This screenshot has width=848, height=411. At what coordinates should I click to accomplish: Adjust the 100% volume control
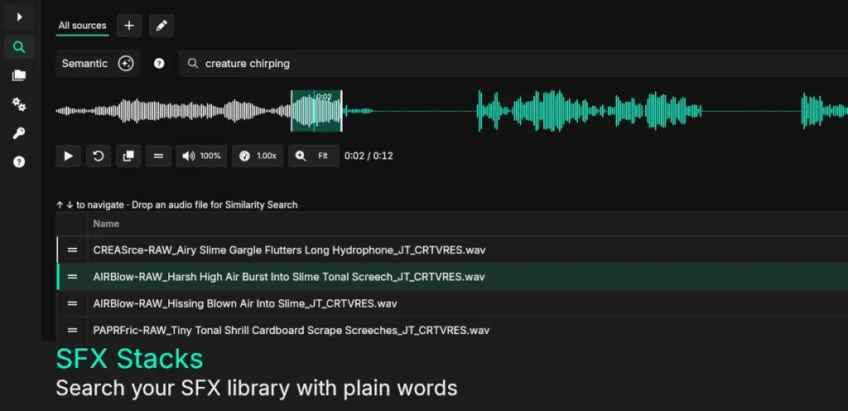pyautogui.click(x=201, y=156)
